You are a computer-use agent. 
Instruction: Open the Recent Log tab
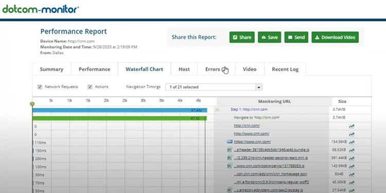click(x=285, y=69)
